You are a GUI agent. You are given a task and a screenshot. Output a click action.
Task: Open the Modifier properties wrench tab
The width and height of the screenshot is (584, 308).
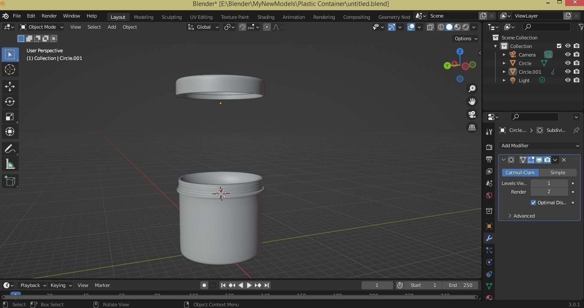489,238
